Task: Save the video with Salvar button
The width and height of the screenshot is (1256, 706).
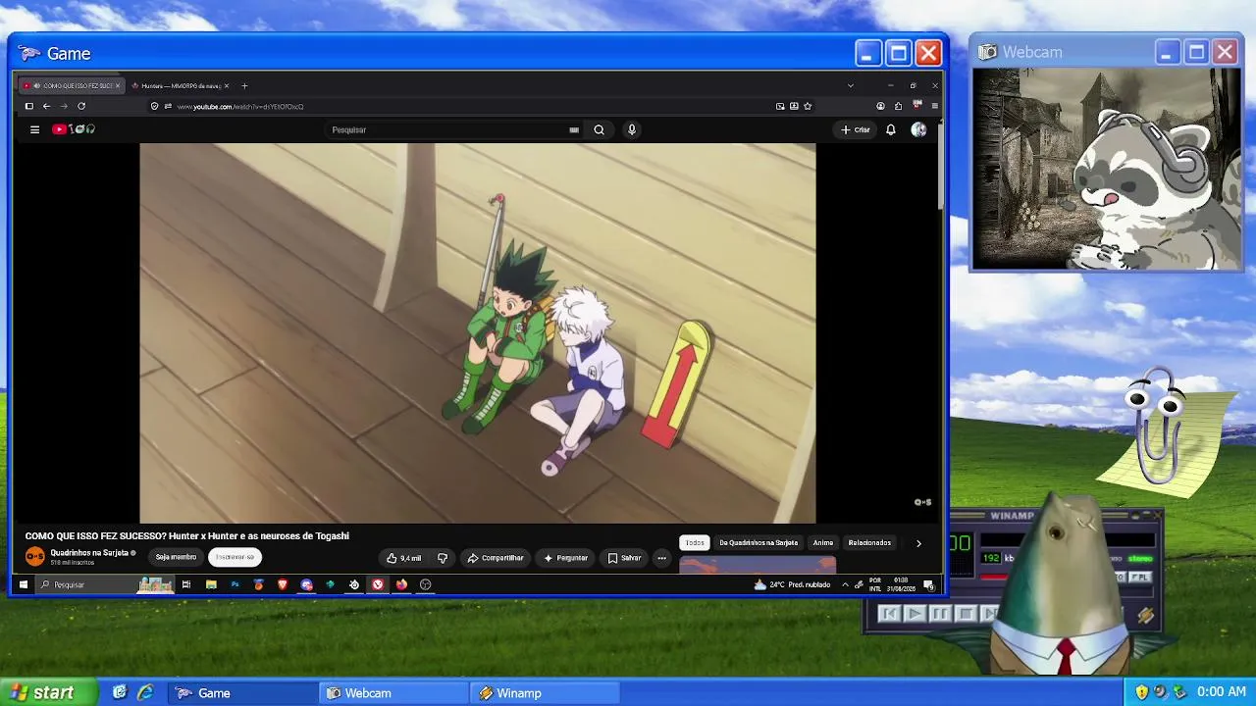Action: (624, 558)
